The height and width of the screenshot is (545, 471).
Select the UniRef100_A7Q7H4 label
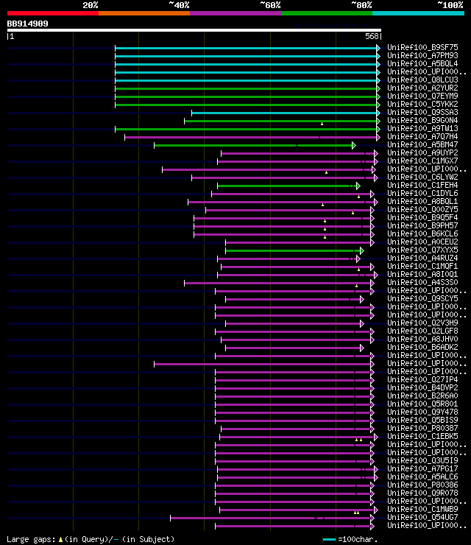click(x=422, y=136)
